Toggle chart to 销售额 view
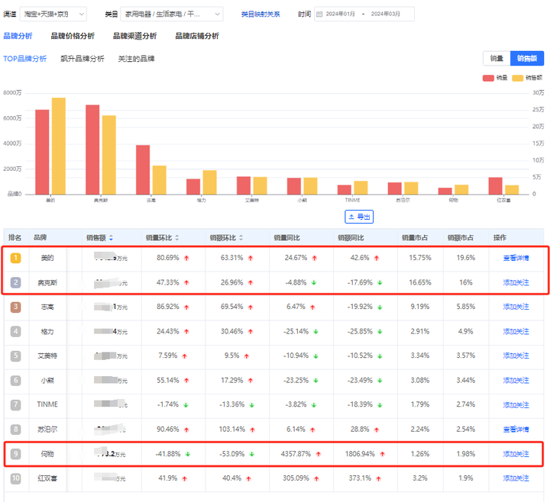 [527, 58]
